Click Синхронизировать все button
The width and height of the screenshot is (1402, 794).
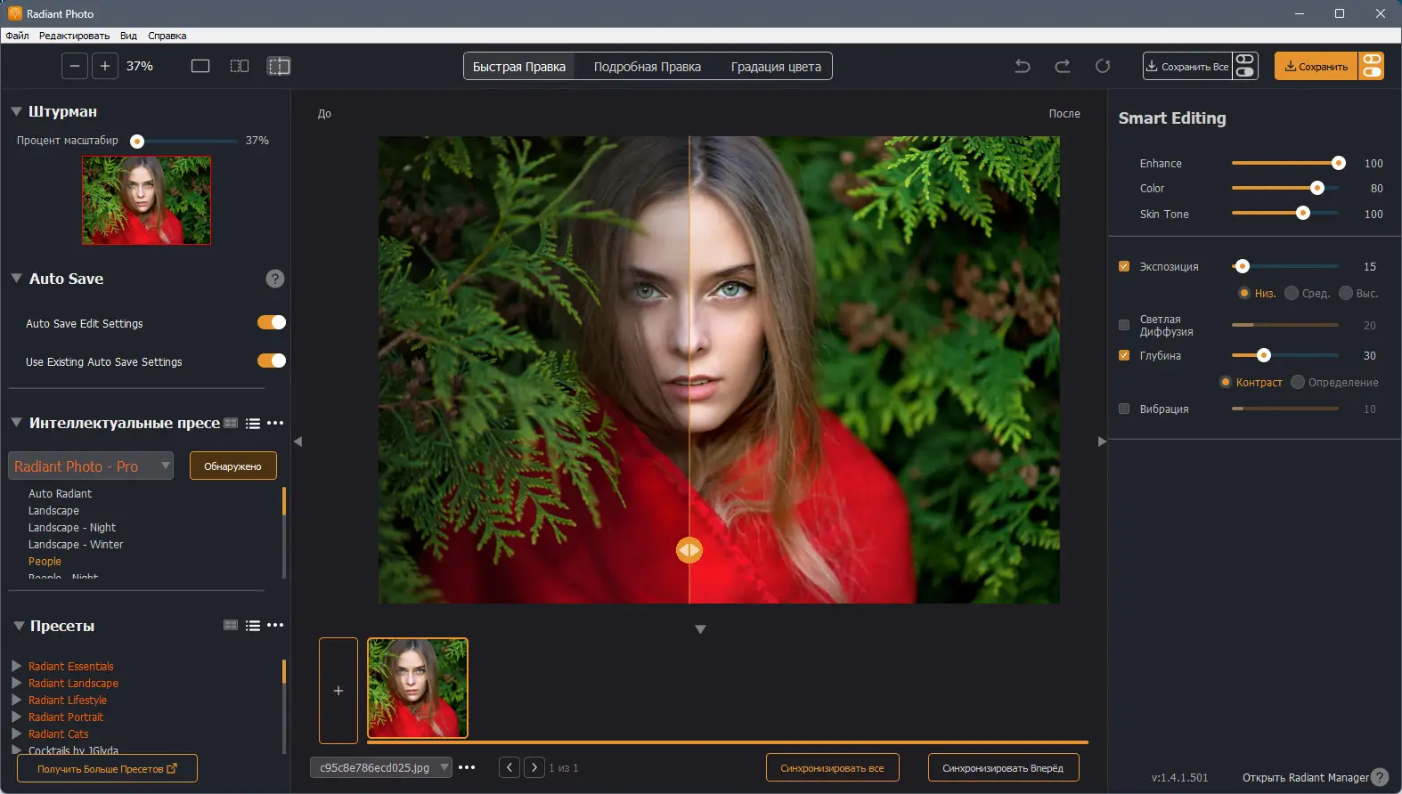(832, 767)
